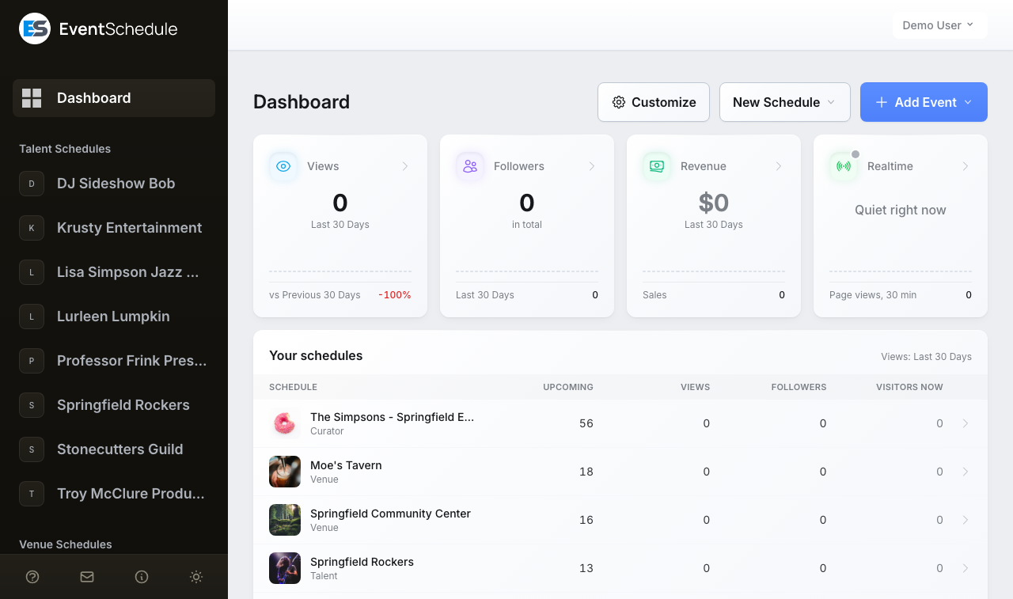The height and width of the screenshot is (599, 1013).
Task: Open The Simpsons - Springfield schedule link
Action: pos(392,417)
